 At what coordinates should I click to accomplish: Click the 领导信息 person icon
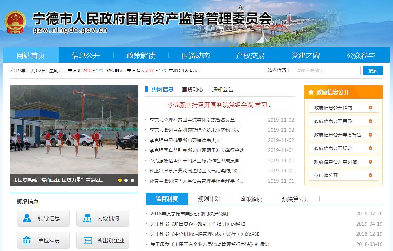(27, 218)
